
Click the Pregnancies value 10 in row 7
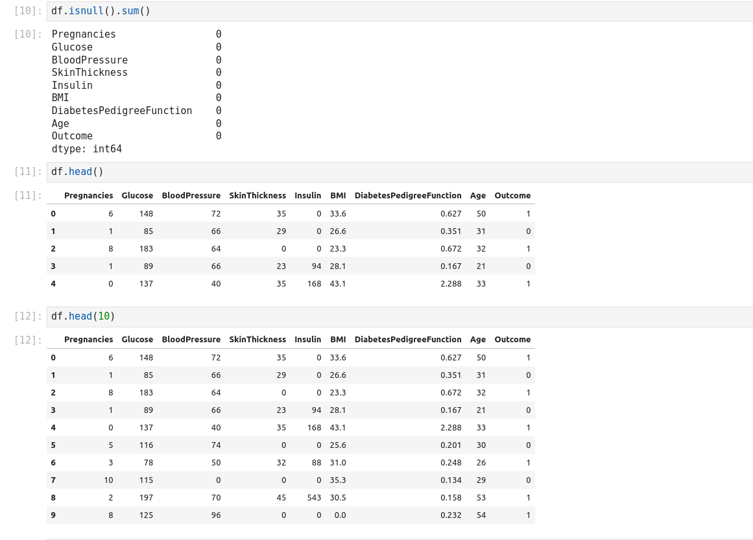[x=108, y=480]
